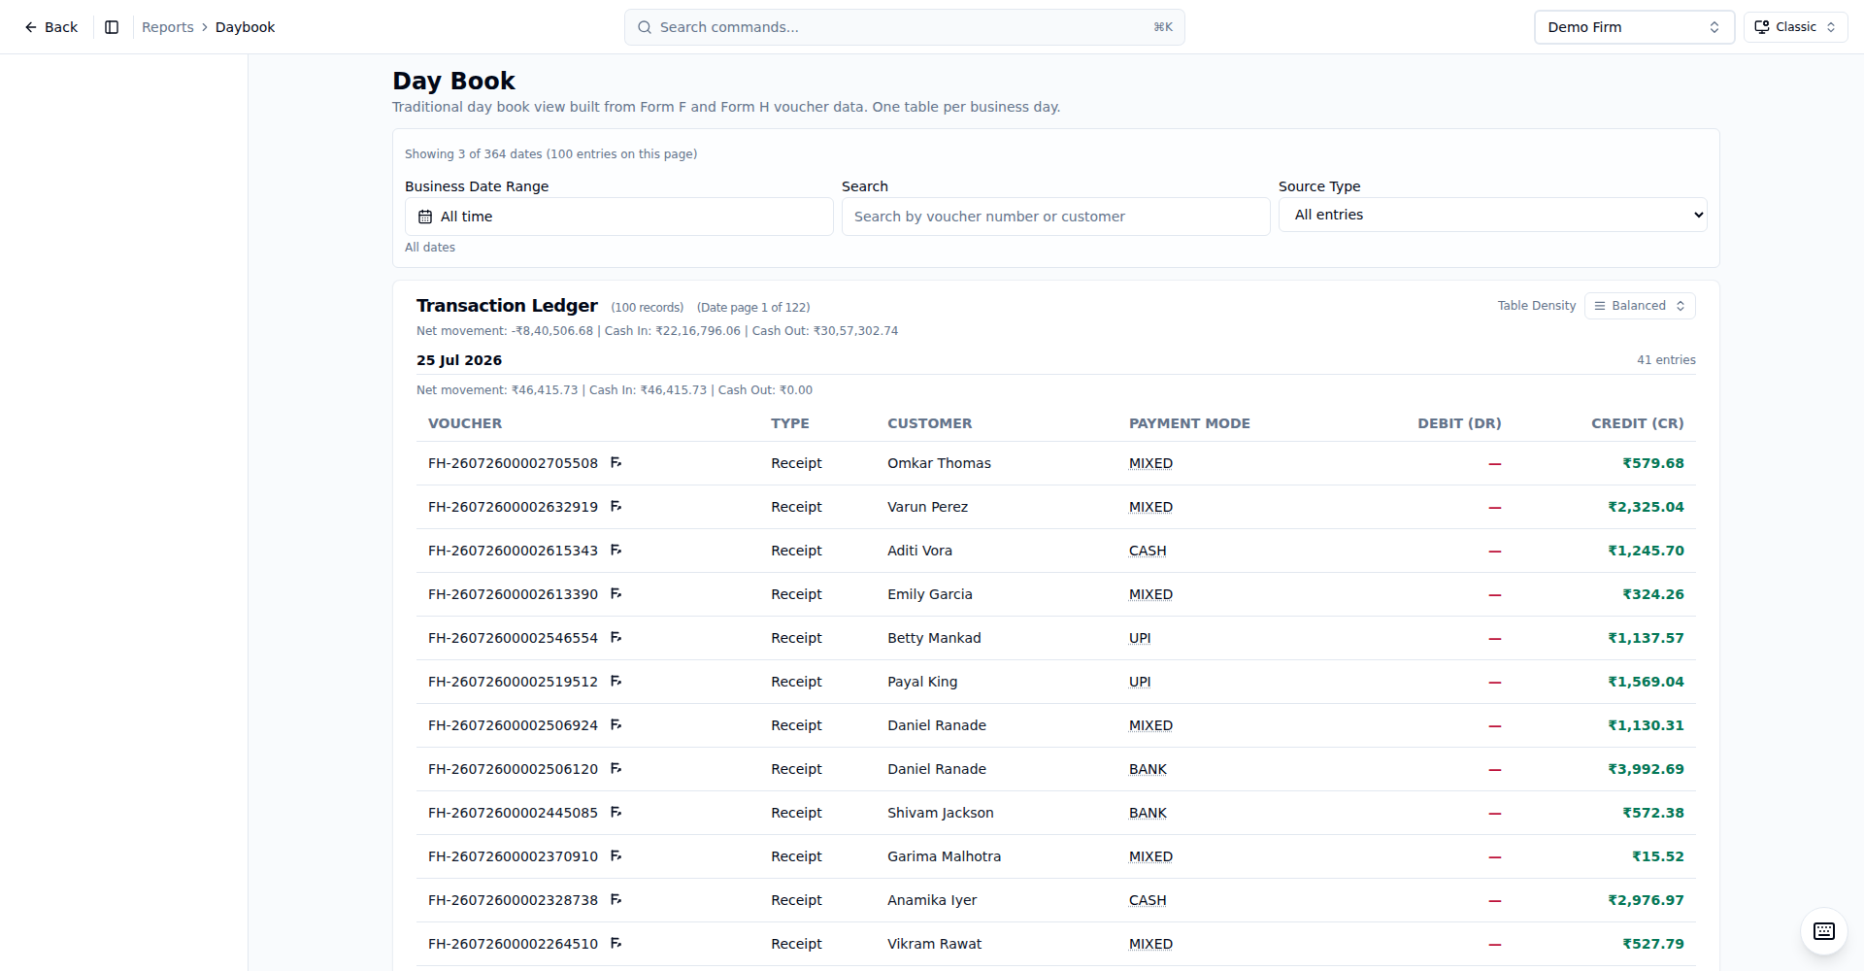Click the Transaction Ledger heading

[x=507, y=306]
